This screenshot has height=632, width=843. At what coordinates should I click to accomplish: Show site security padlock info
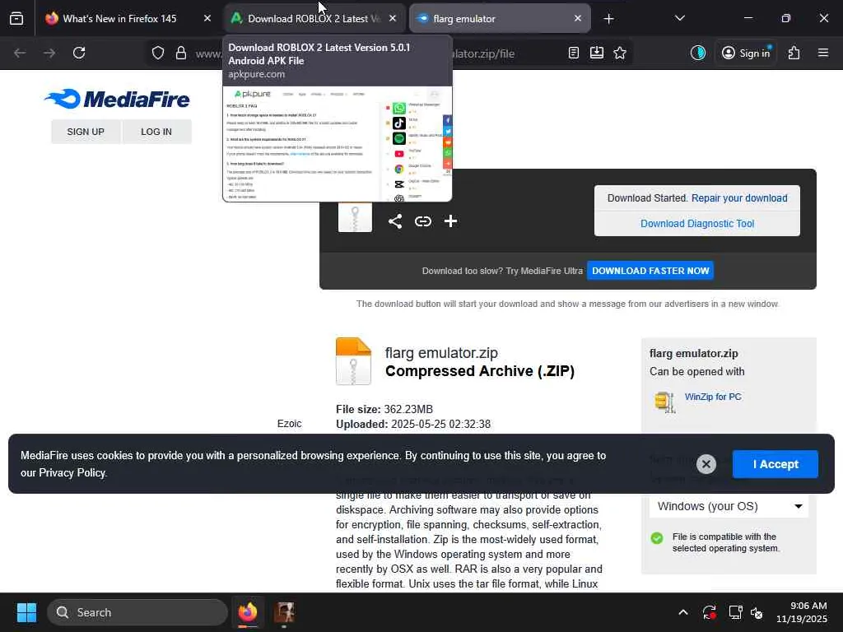[181, 53]
